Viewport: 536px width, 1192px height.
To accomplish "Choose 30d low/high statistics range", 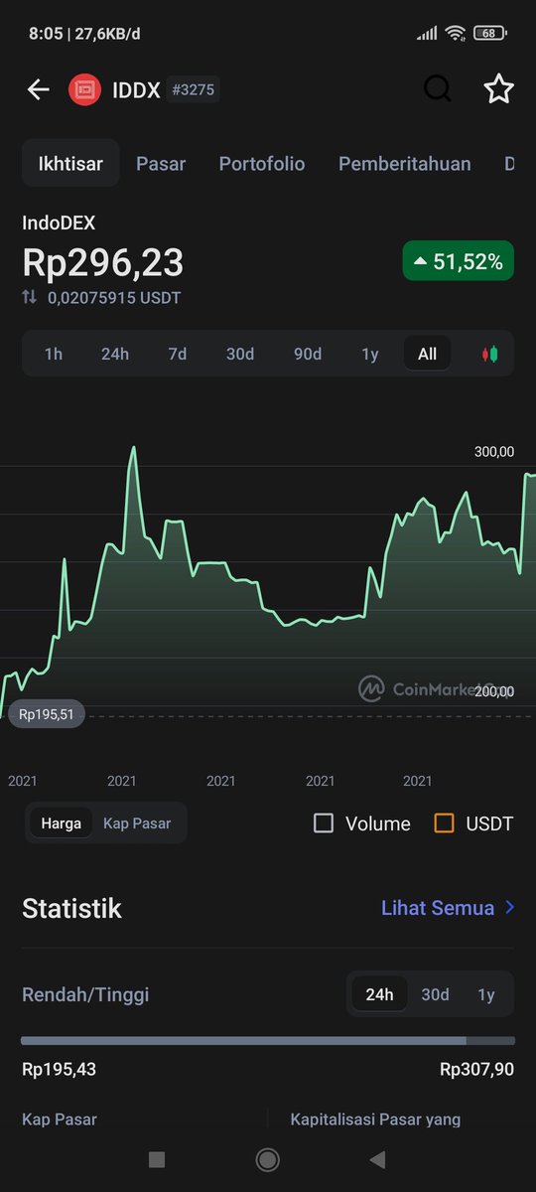I will pyautogui.click(x=435, y=994).
